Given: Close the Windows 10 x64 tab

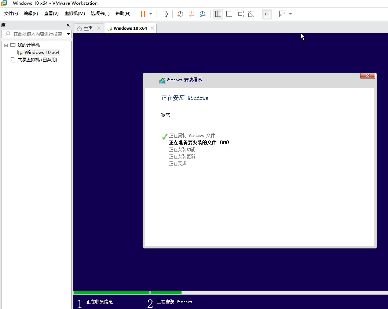Looking at the screenshot, I should point(153,28).
